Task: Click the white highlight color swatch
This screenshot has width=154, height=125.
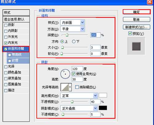Action: click(x=103, y=95)
